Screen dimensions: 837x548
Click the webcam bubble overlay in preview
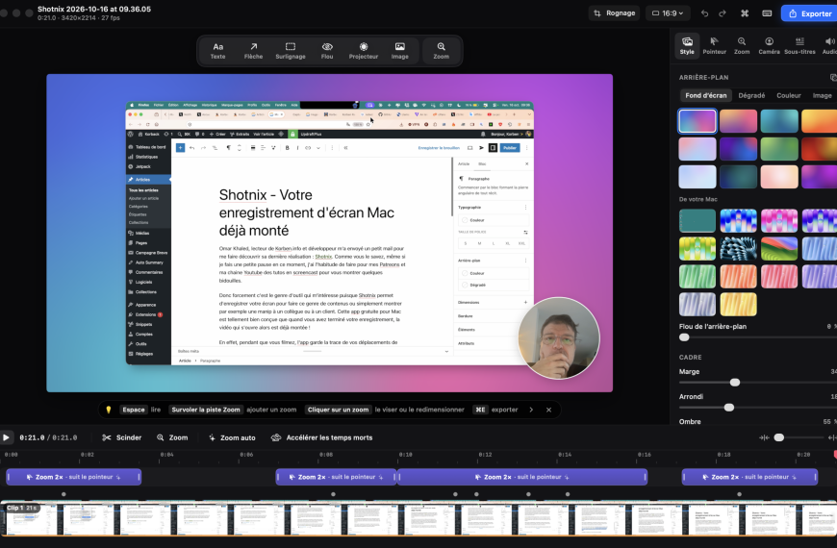(559, 338)
